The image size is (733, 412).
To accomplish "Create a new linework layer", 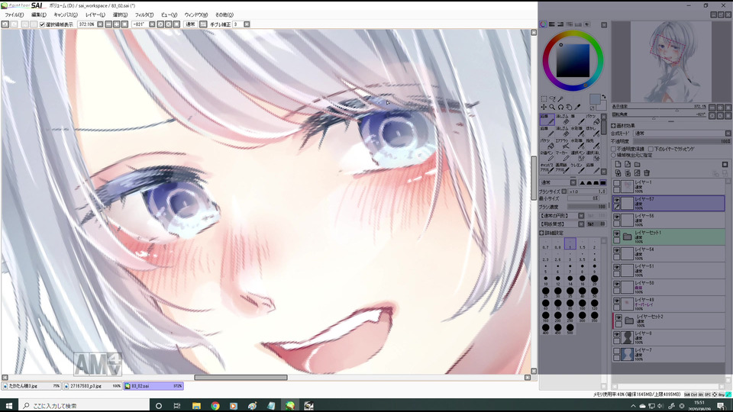I will click(628, 165).
